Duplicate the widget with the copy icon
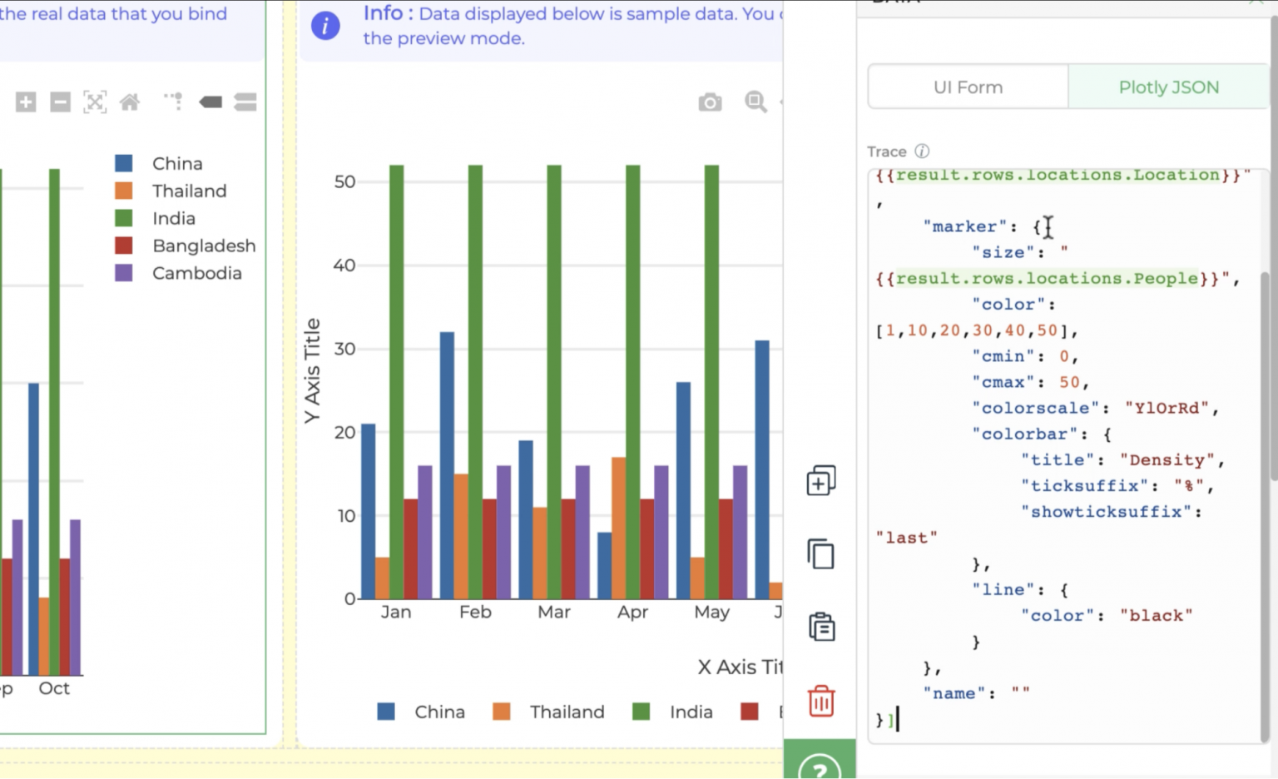1278x779 pixels. 820,553
